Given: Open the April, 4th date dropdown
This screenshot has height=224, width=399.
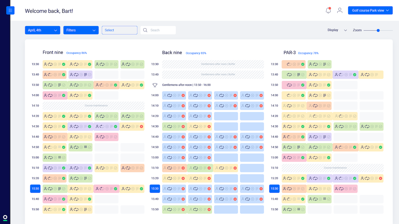Looking at the screenshot, I should (42, 30).
